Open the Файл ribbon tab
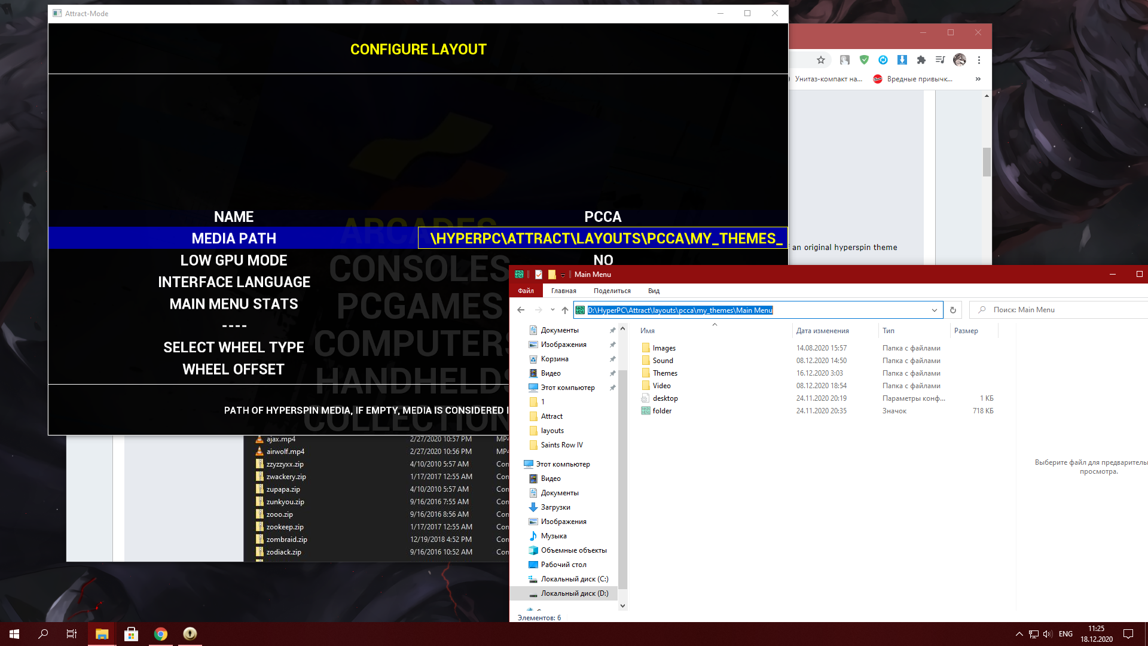1148x646 pixels. pos(526,291)
